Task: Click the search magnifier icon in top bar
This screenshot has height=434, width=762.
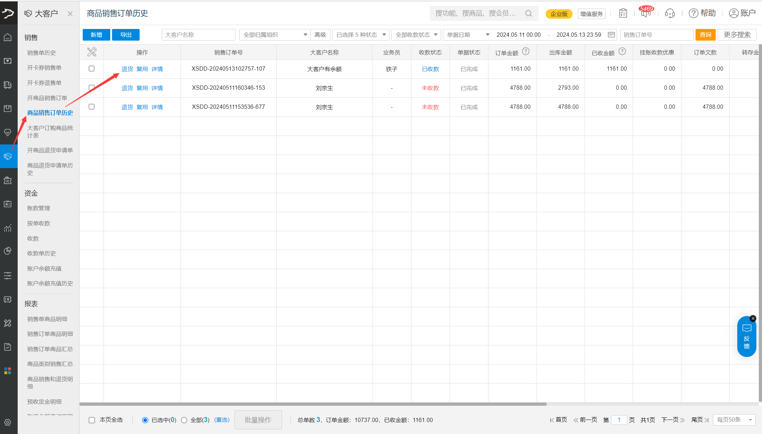Action: pyautogui.click(x=528, y=13)
